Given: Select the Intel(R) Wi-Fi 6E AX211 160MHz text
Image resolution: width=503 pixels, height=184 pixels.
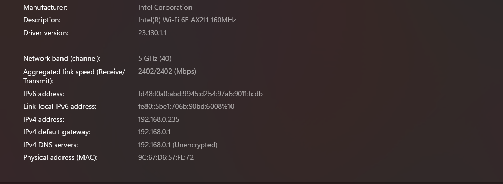Looking at the screenshot, I should (x=187, y=20).
